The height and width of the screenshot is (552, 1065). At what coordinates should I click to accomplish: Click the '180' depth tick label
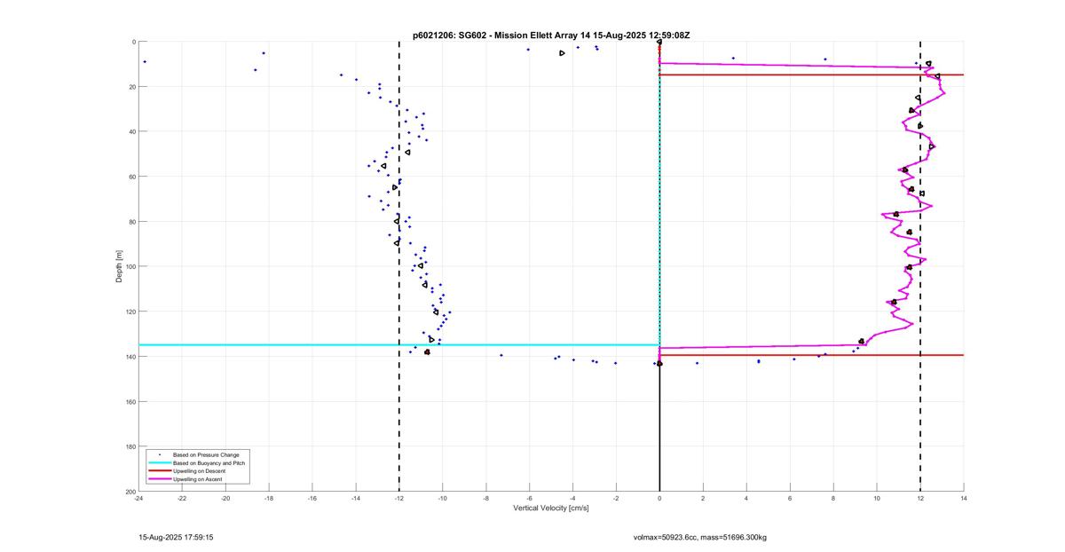130,446
